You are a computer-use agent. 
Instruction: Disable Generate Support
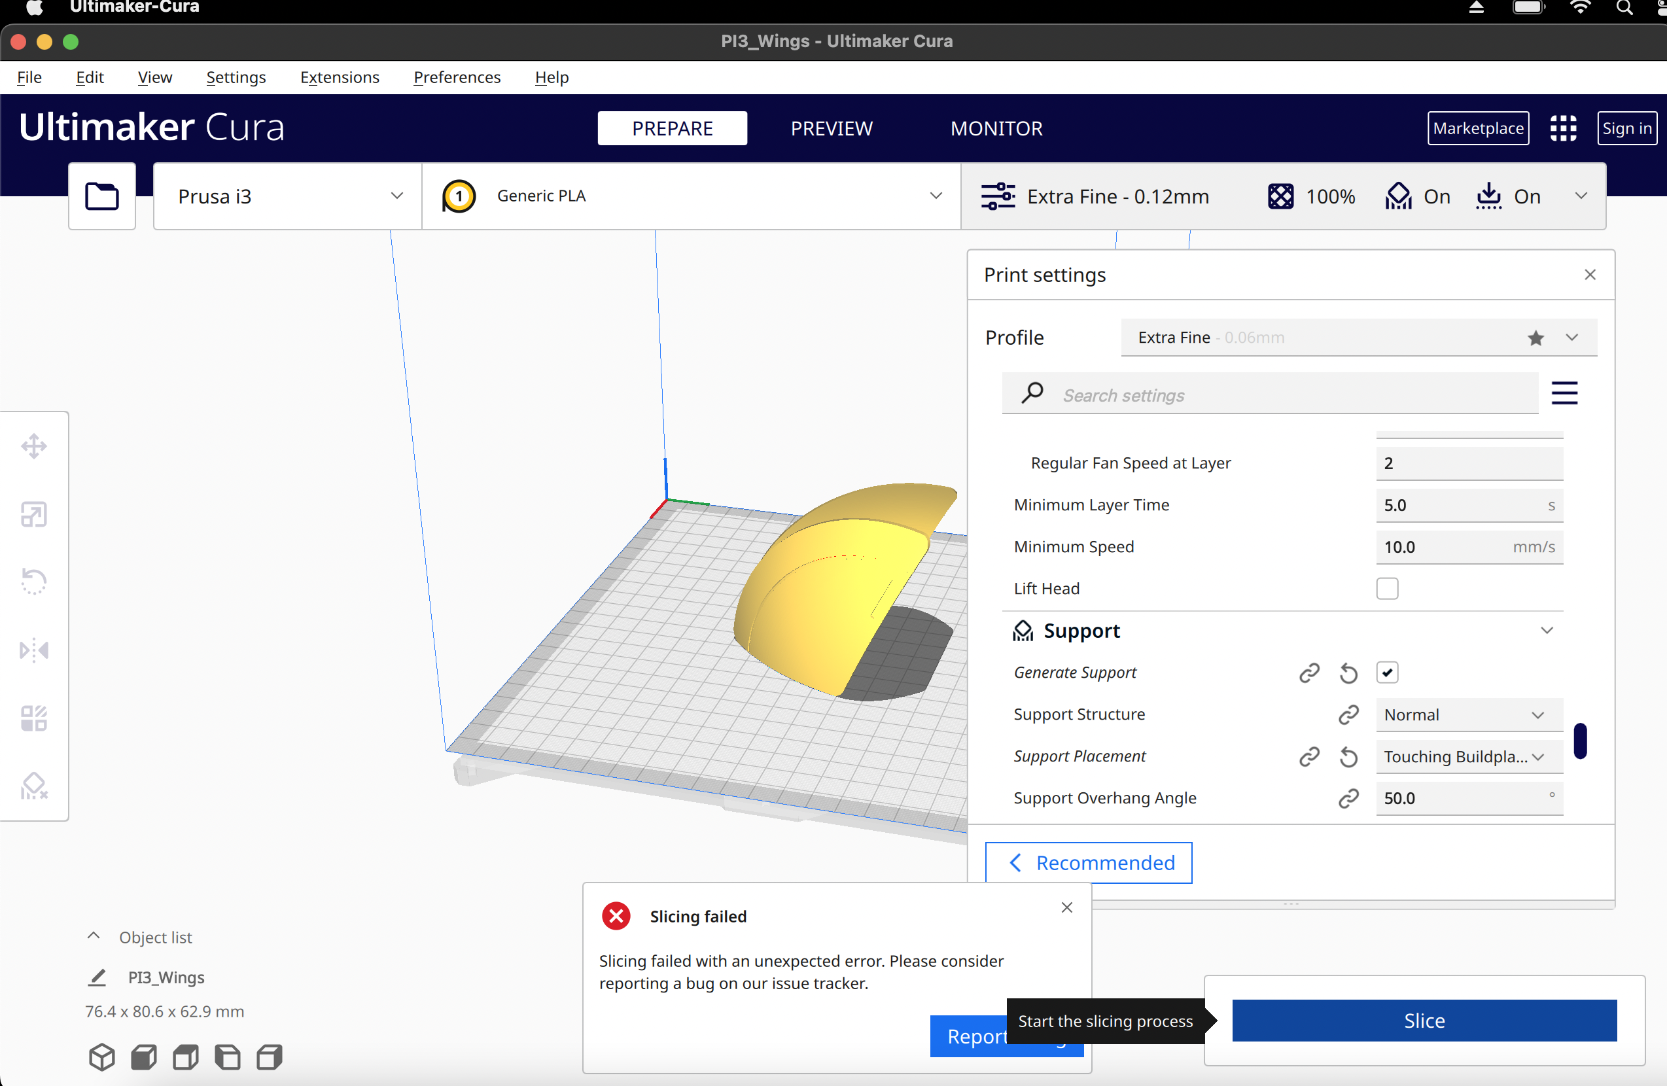(1388, 672)
